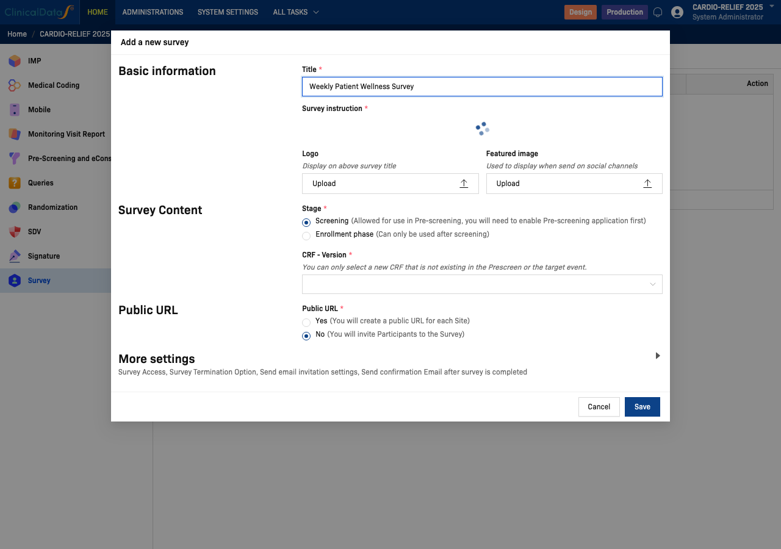Viewport: 781px width, 549px height.
Task: Click into the survey Title input field
Action: (x=482, y=87)
